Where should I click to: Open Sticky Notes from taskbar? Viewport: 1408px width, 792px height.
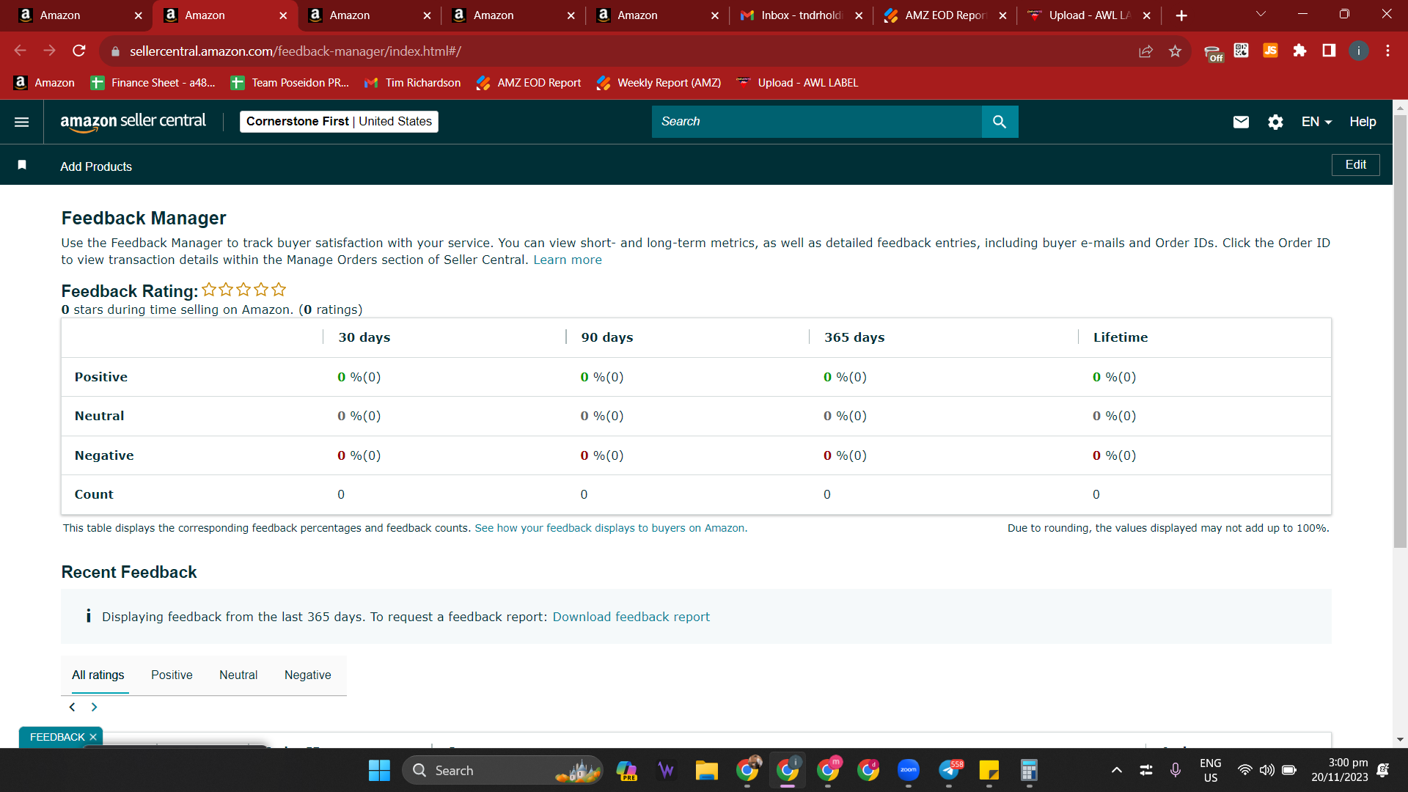pos(989,770)
